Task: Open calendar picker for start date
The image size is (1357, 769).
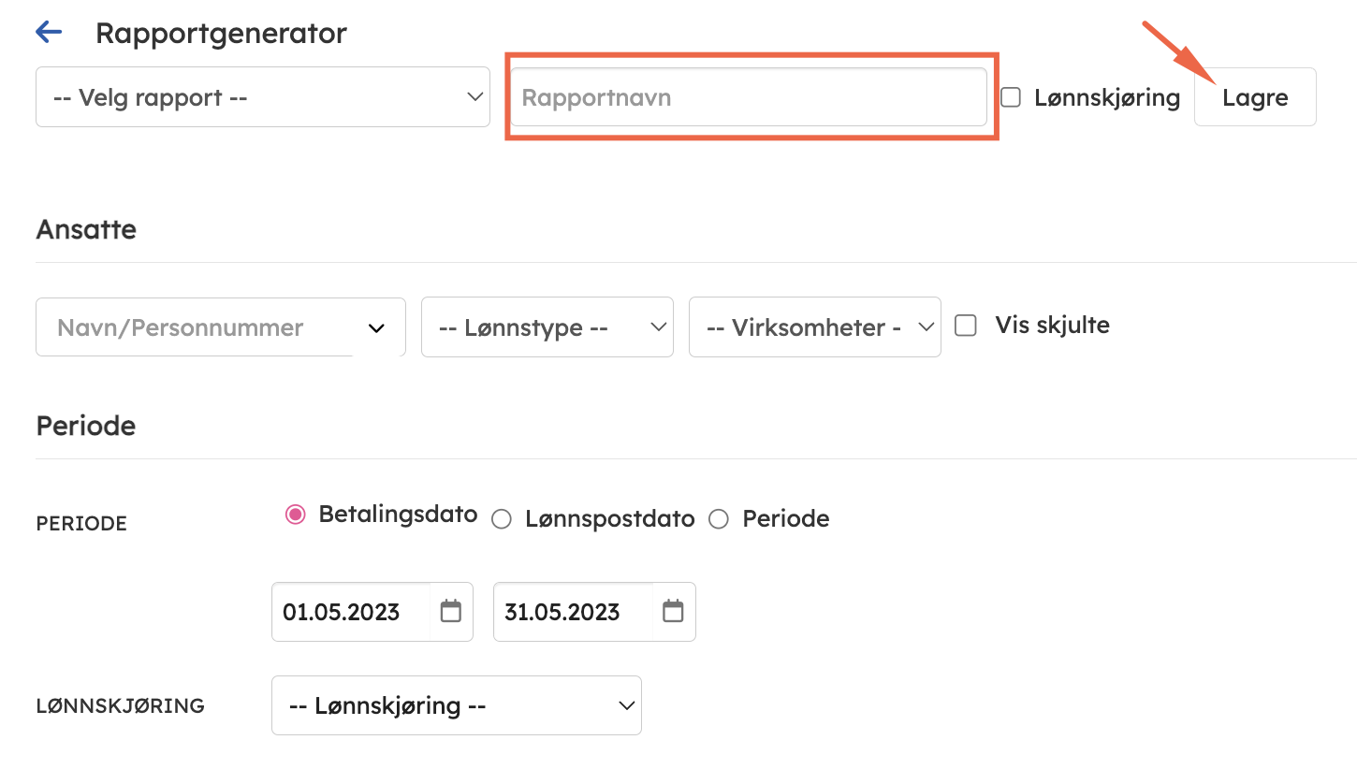Action: (x=451, y=612)
